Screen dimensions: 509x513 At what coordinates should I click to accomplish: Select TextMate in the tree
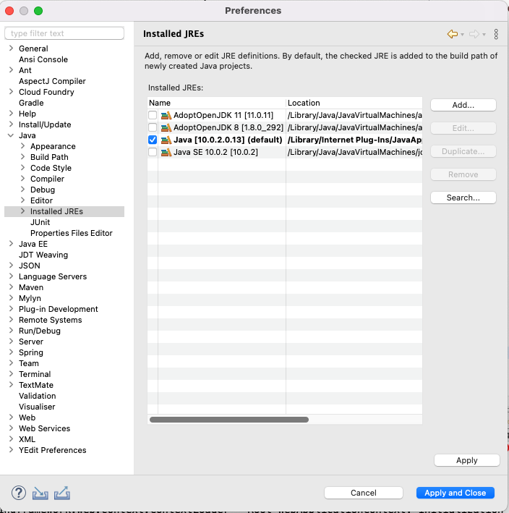click(x=36, y=385)
